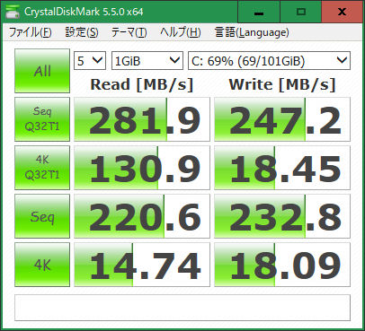Viewport: 365px width, 331px height.
Task: Click the Seq write result 232.8
Action: pyautogui.click(x=282, y=216)
